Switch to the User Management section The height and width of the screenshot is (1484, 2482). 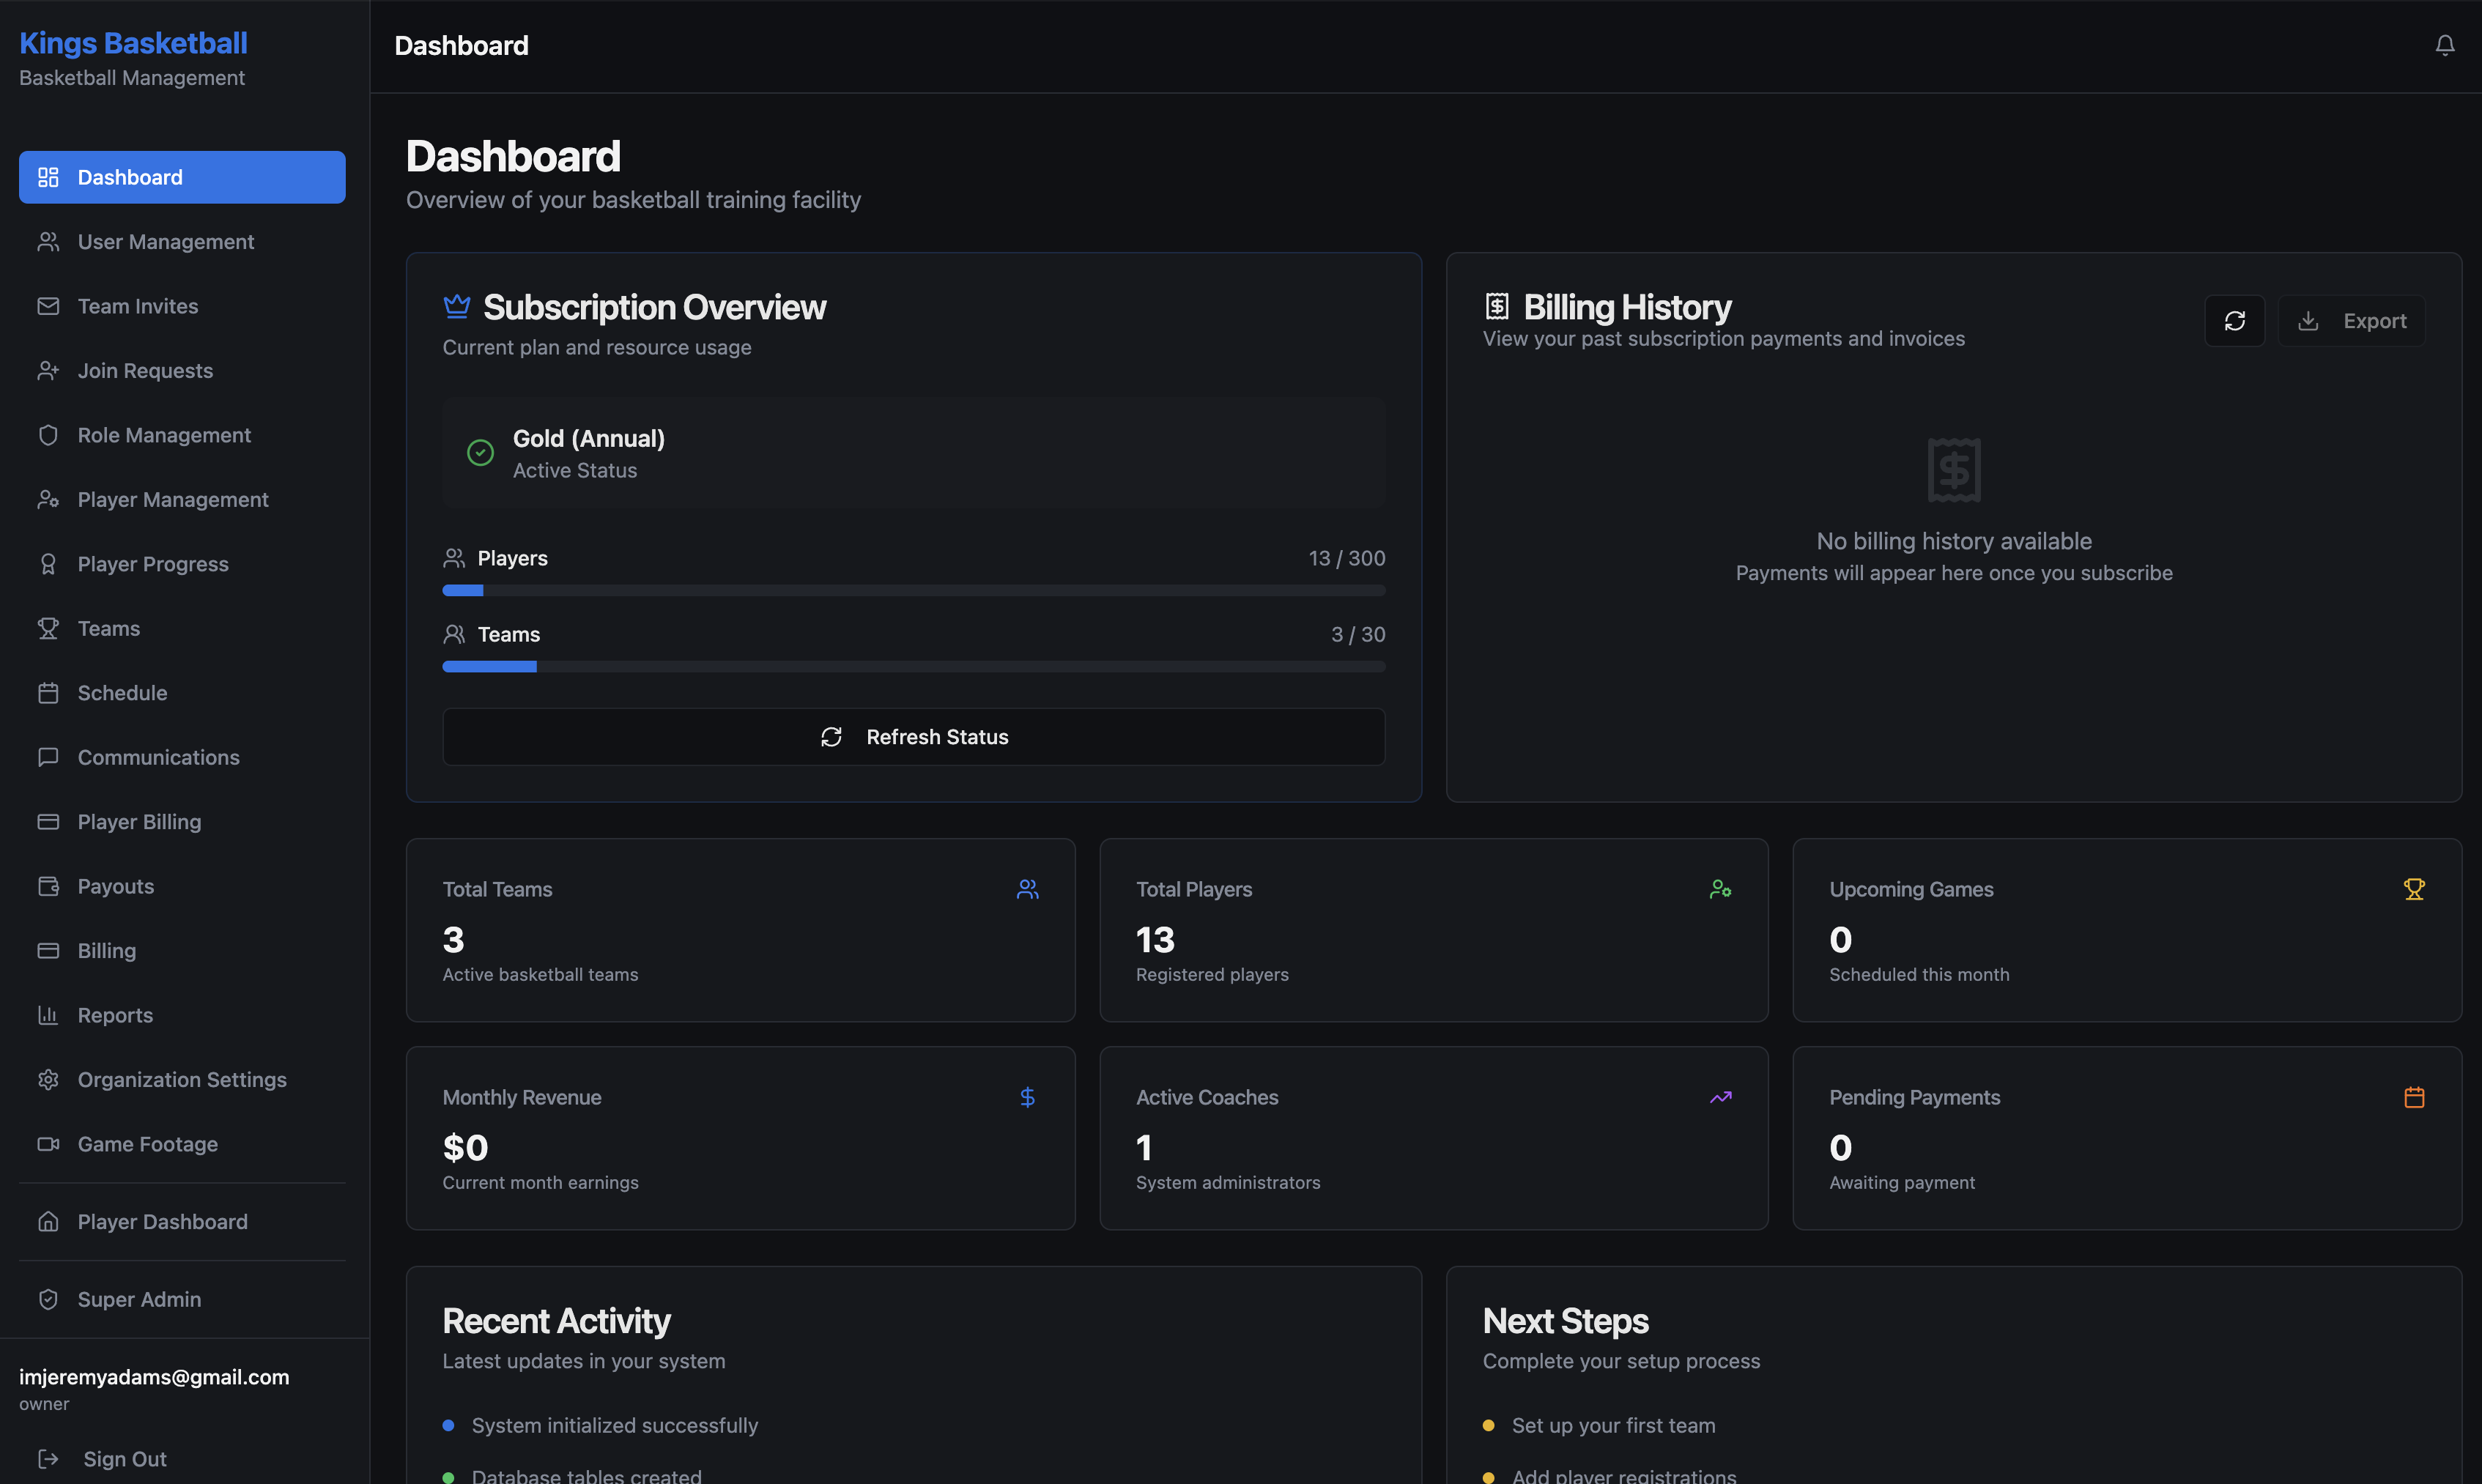pyautogui.click(x=165, y=241)
